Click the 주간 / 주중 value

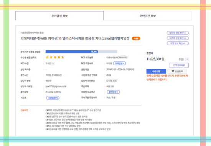pyautogui.click(x=111, y=98)
